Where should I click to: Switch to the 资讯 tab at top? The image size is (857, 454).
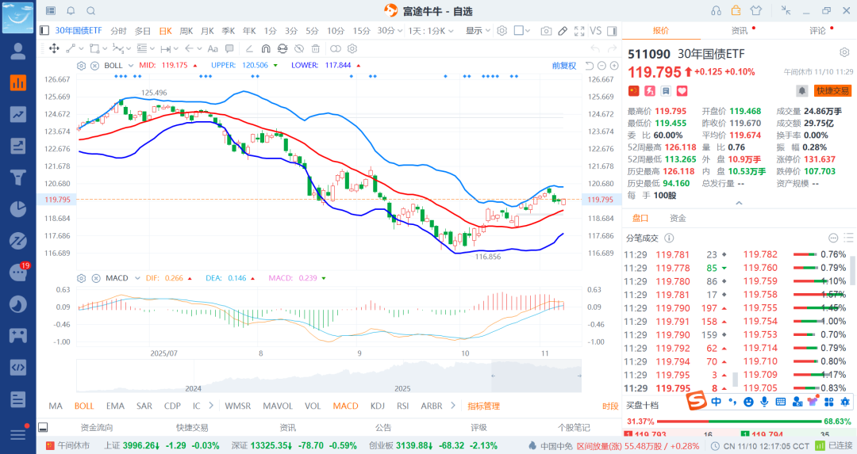tap(739, 31)
